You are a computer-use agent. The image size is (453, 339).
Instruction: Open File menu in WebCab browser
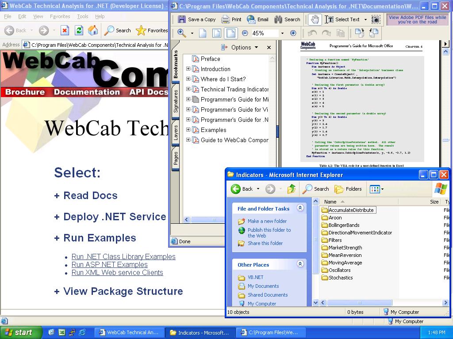[8, 16]
